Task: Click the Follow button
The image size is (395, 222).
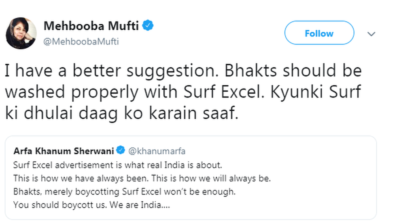Action: point(319,33)
